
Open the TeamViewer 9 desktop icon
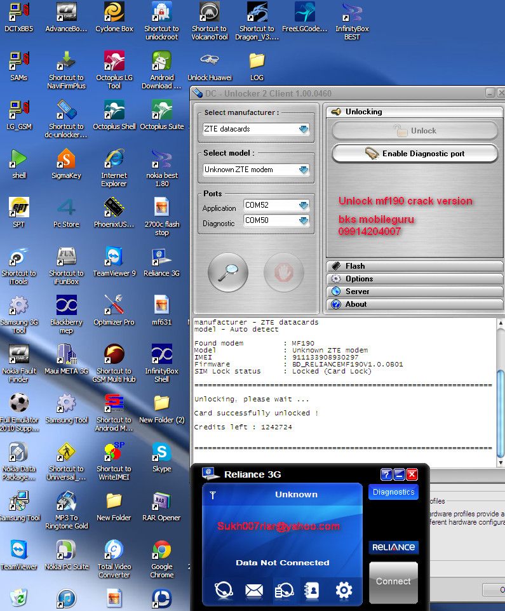114,262
